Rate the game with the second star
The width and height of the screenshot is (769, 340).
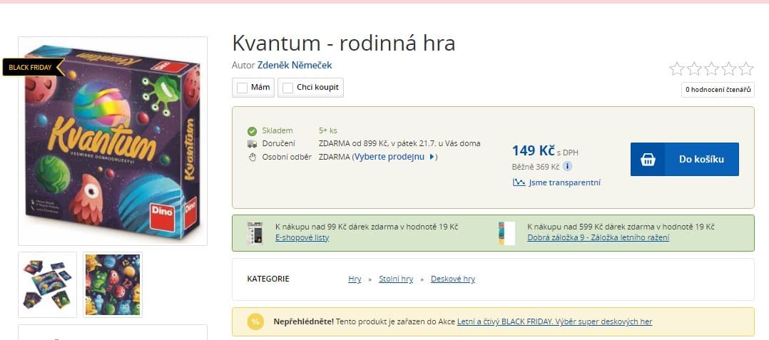click(x=694, y=68)
